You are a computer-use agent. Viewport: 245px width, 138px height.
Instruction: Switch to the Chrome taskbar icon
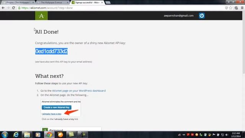49,135
